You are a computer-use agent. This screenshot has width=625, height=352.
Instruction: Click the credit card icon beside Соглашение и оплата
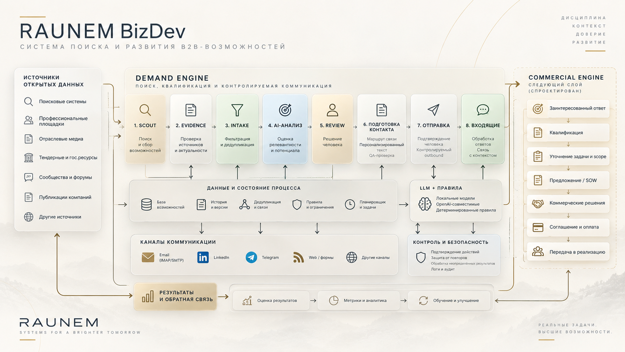coord(538,228)
